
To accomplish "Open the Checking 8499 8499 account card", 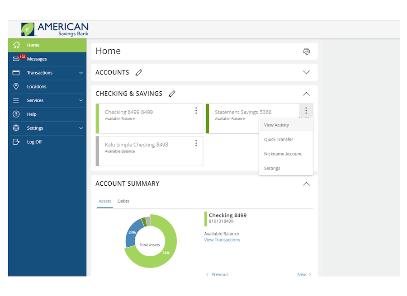I will point(149,118).
